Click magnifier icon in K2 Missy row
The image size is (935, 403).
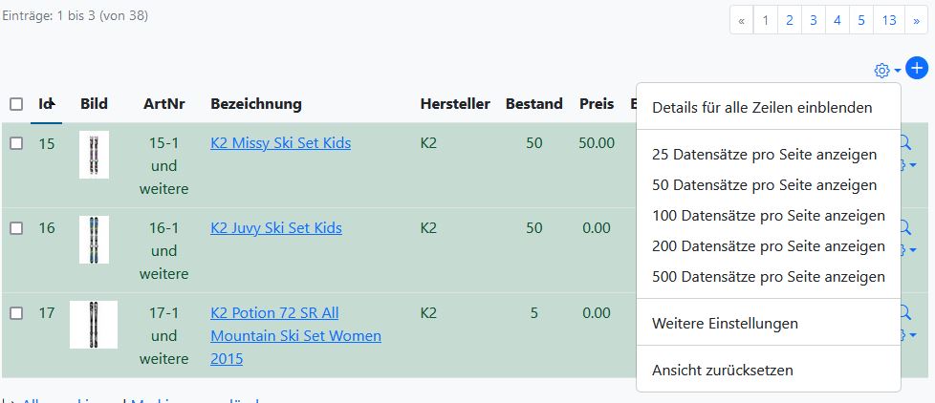[x=905, y=141]
